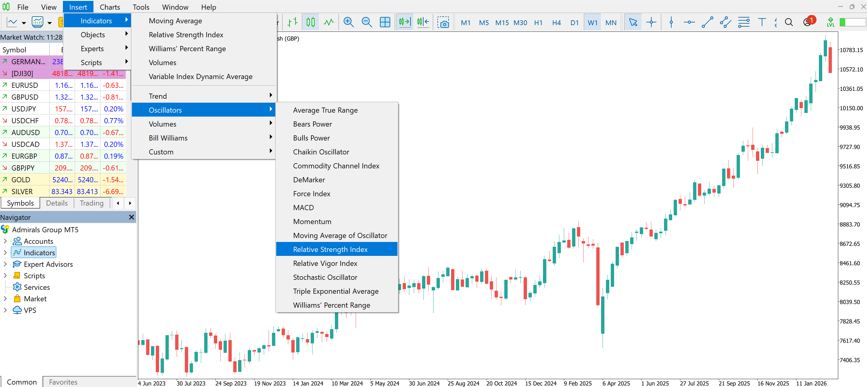
Task: Switch to Details tab in Market Watch
Action: (57, 203)
